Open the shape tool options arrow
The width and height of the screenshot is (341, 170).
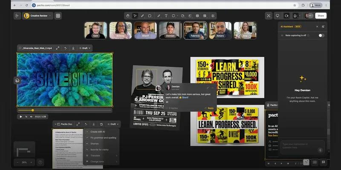177,16
